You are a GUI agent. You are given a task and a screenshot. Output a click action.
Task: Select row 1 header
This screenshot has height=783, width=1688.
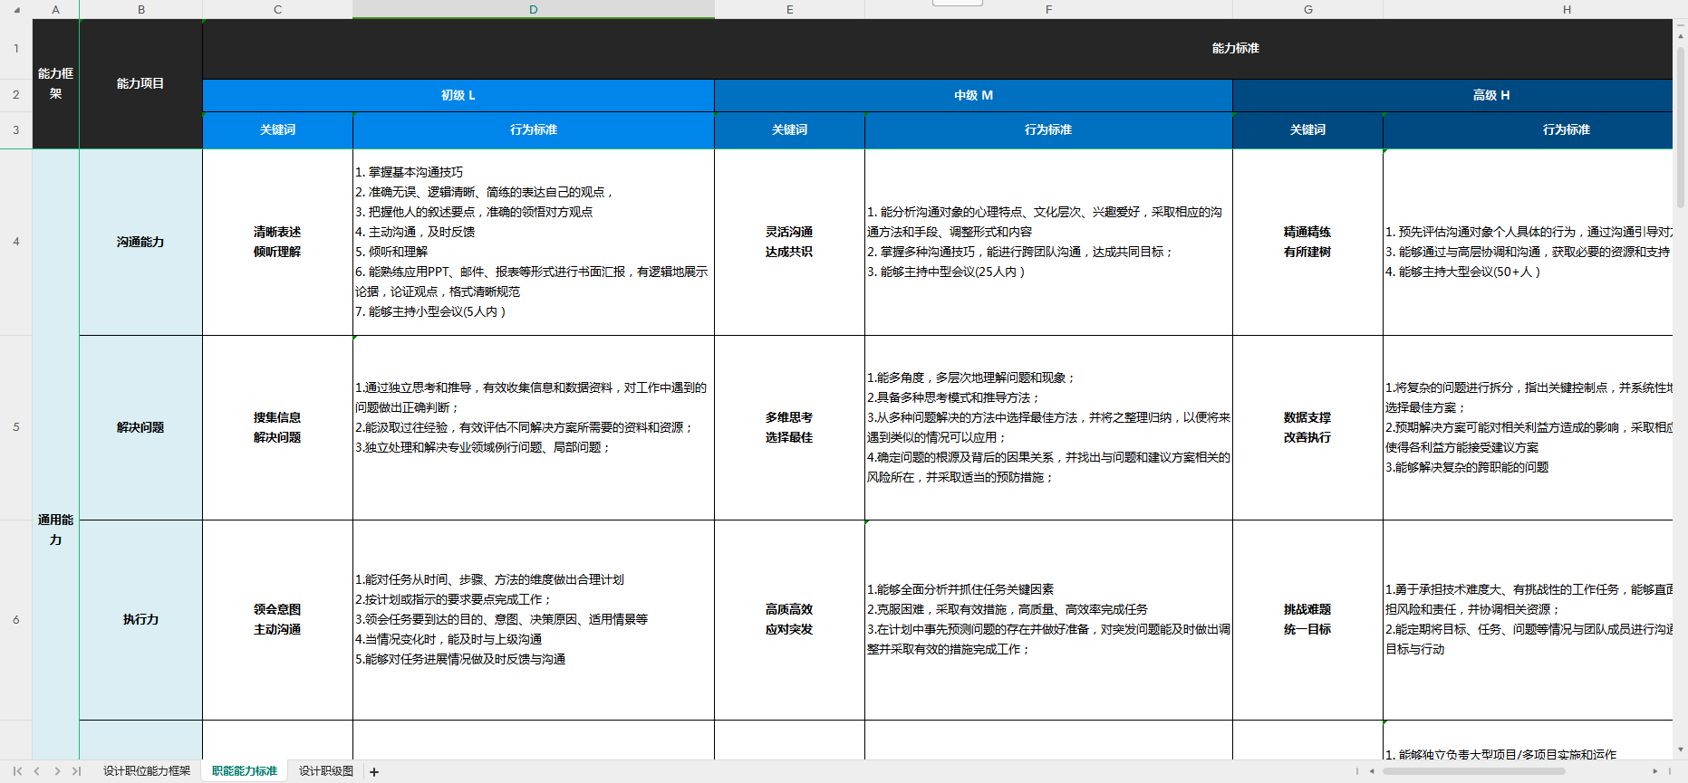click(x=16, y=49)
